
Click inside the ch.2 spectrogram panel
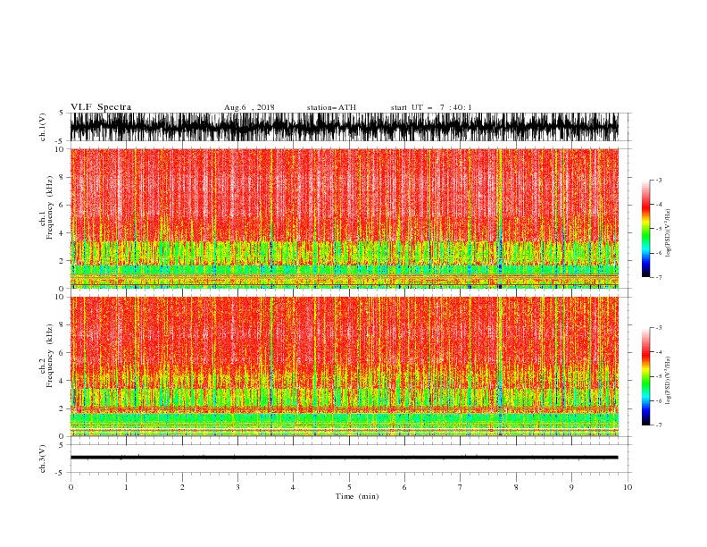(344, 366)
